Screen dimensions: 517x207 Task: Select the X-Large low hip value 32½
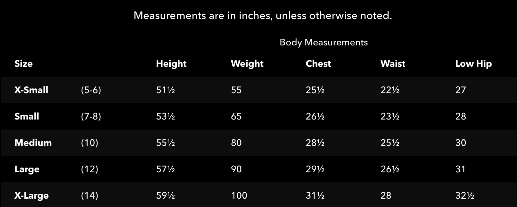pos(464,196)
